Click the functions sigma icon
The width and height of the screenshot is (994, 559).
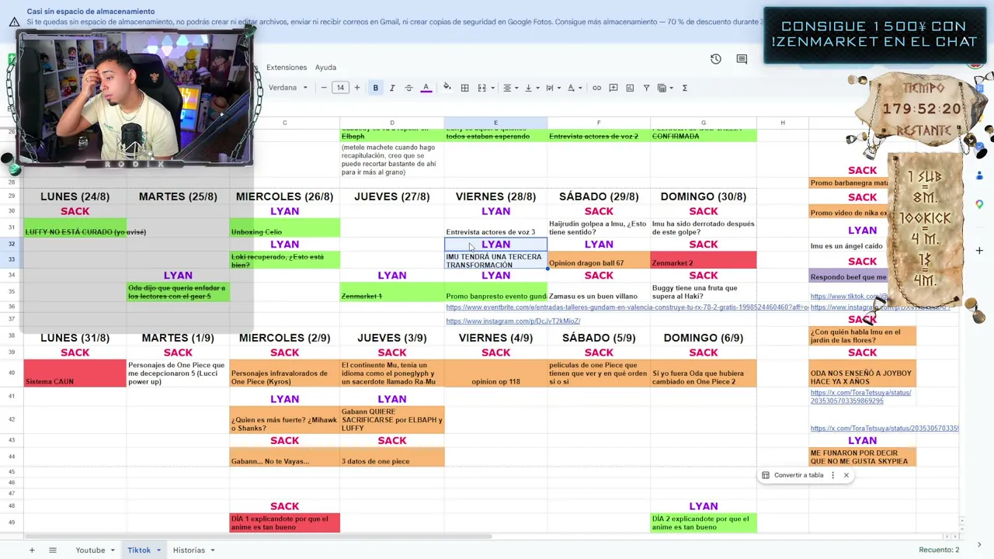pyautogui.click(x=685, y=88)
